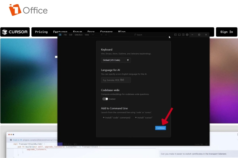Toggle the secondary sidebar layout icon
This screenshot has height=158, width=238.
click(x=183, y=34)
